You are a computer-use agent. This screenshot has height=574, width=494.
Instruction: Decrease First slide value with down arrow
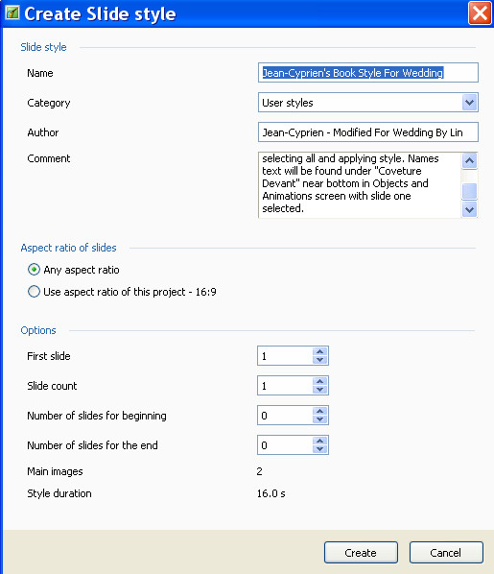pyautogui.click(x=319, y=360)
